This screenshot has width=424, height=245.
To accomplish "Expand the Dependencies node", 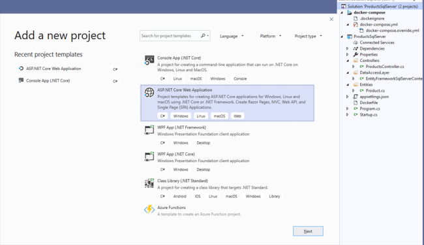I will tap(348, 48).
